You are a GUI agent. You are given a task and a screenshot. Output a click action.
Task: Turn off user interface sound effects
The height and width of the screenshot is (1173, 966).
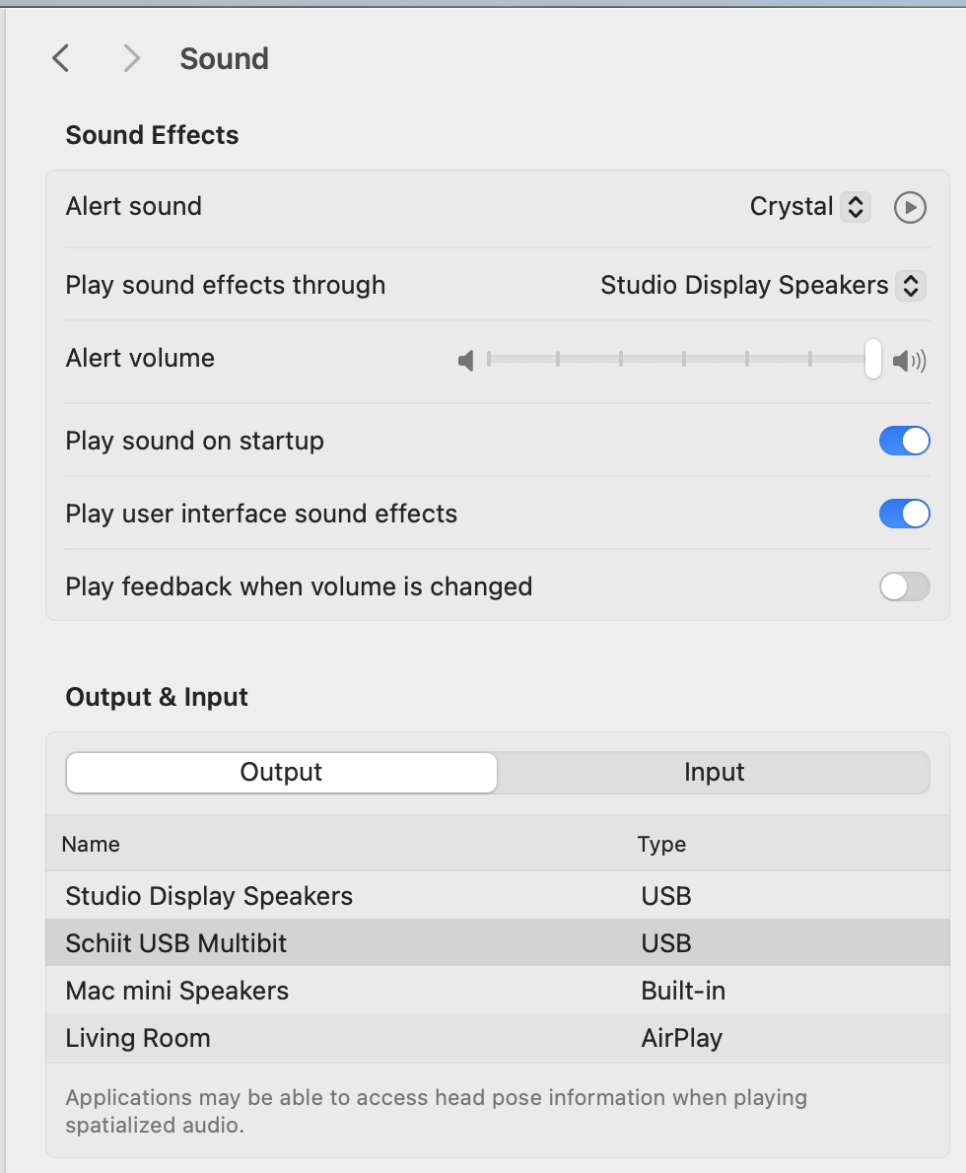point(904,514)
